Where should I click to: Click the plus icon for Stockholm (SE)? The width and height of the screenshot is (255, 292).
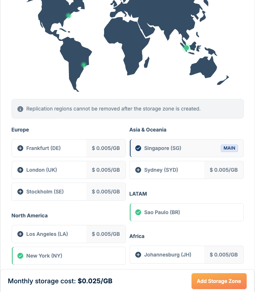pyautogui.click(x=20, y=192)
